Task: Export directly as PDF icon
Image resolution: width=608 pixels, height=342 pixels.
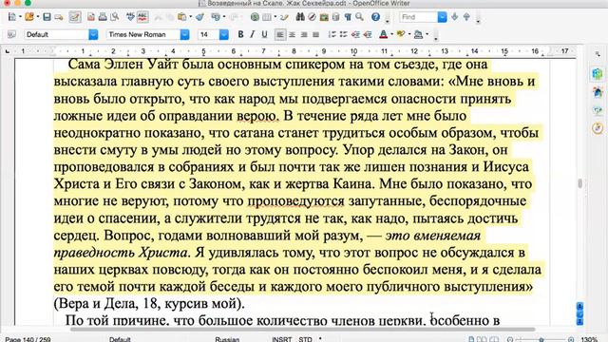Action: point(91,17)
